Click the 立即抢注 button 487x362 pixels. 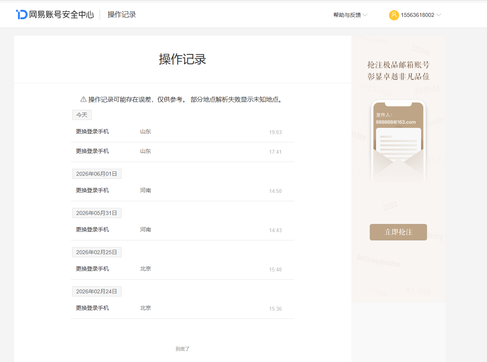point(398,232)
